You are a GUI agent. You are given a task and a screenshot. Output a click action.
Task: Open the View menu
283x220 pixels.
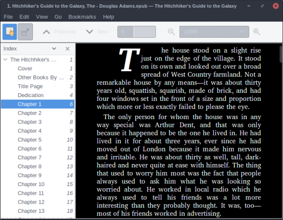point(42,17)
